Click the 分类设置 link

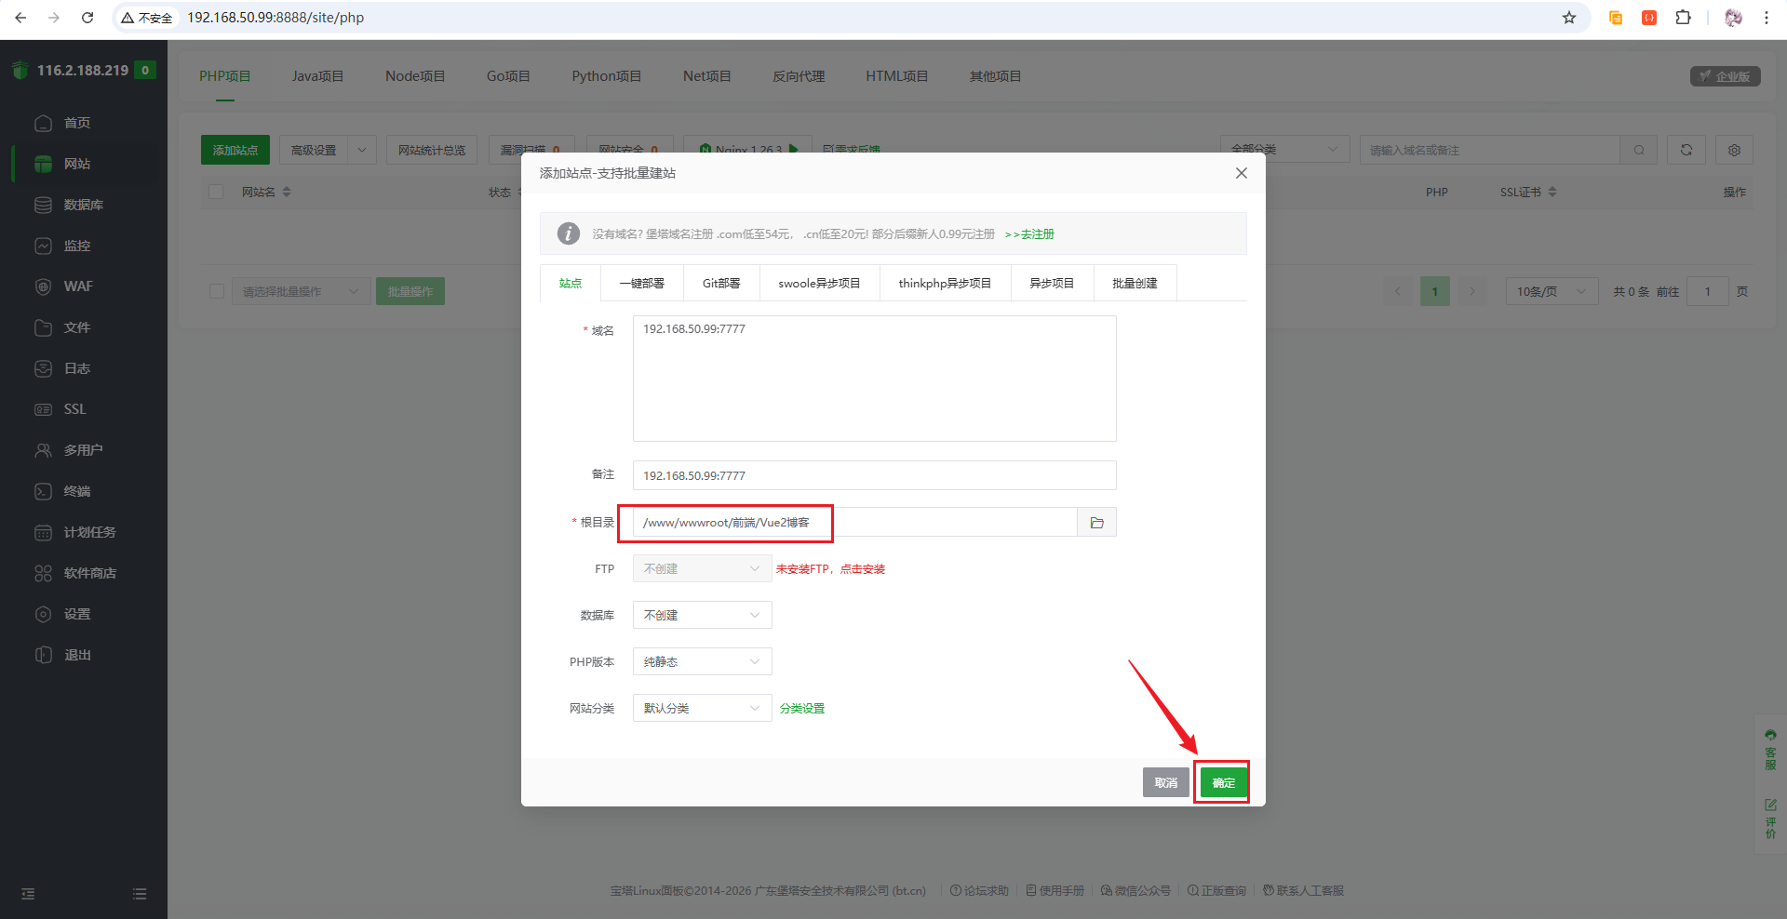click(801, 709)
